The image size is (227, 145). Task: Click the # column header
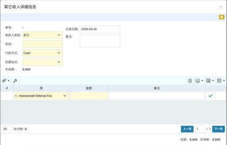click(7, 88)
